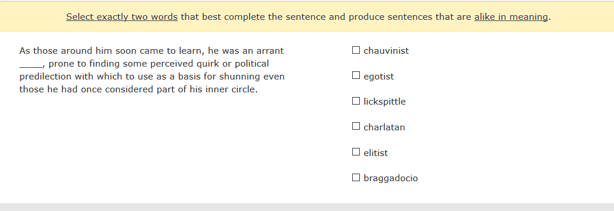Choose the lickspittle answer text
Image resolution: width=614 pixels, height=211 pixels.
pos(384,102)
